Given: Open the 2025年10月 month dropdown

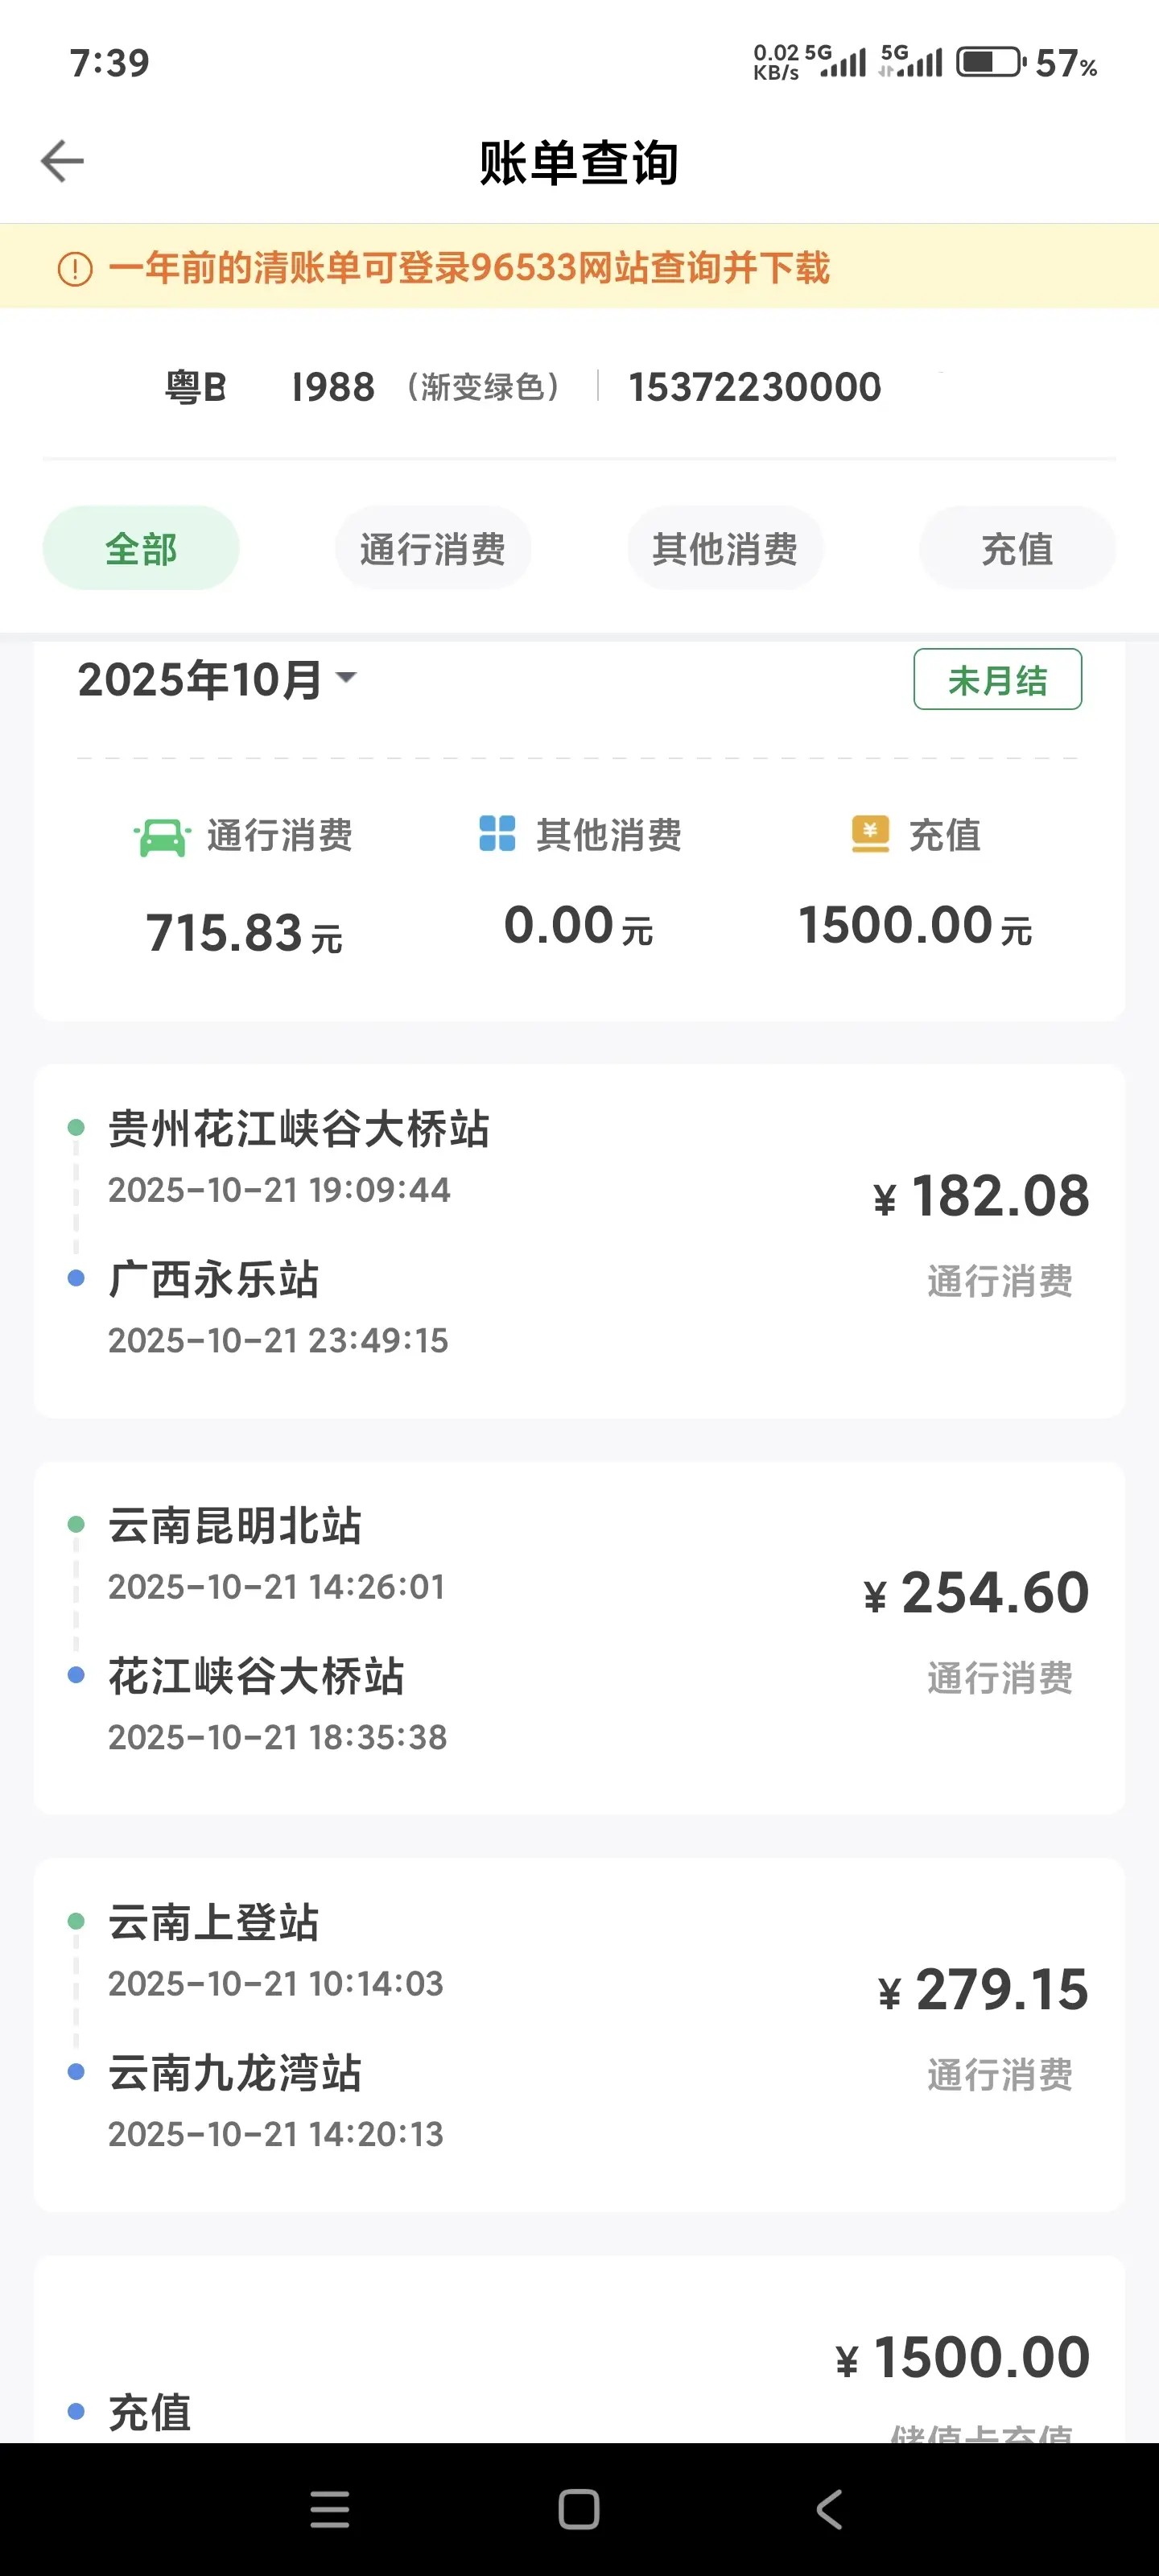Looking at the screenshot, I should [x=218, y=680].
